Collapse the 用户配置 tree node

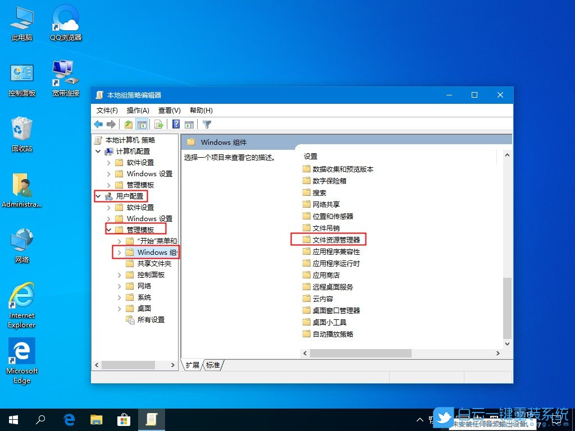tap(98, 196)
